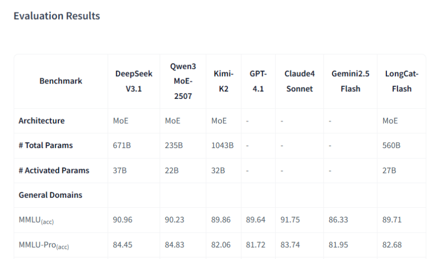441x259 pixels.
Task: Click the LongCat-Flash column header
Action: click(x=401, y=81)
